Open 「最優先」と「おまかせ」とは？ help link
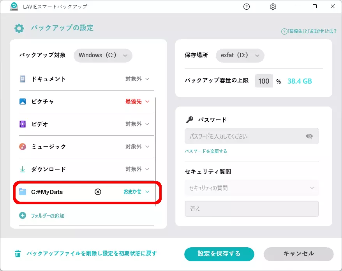The height and width of the screenshot is (271, 342). pos(309,31)
